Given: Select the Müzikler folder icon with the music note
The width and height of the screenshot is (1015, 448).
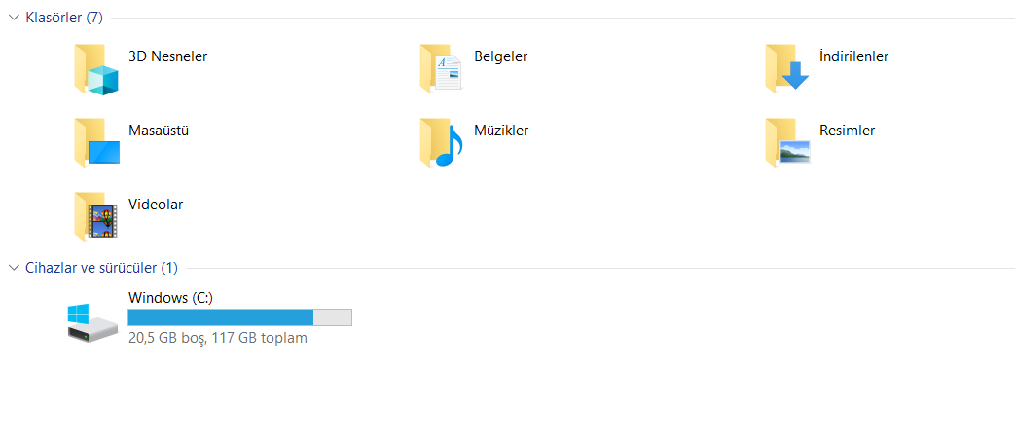Looking at the screenshot, I should coord(442,142).
